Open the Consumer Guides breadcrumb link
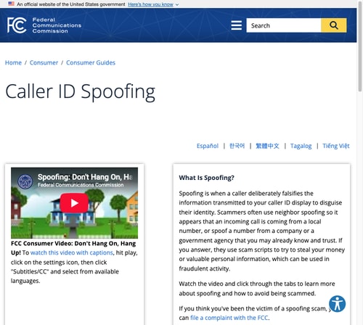The width and height of the screenshot is (363, 325). click(91, 62)
